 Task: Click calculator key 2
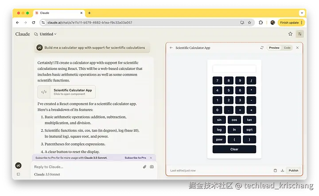point(229,100)
